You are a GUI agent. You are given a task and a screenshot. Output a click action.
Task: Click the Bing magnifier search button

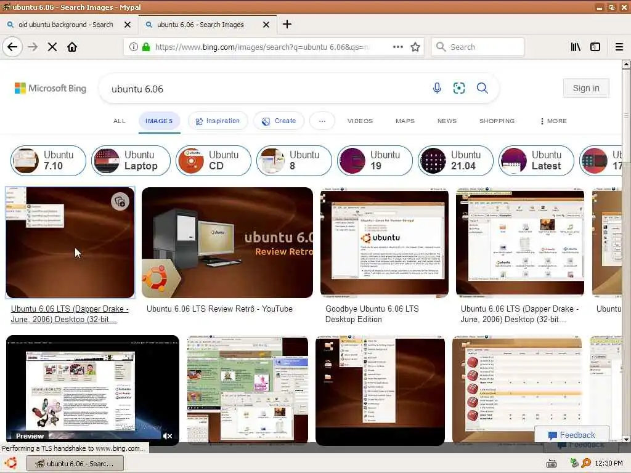tap(482, 87)
